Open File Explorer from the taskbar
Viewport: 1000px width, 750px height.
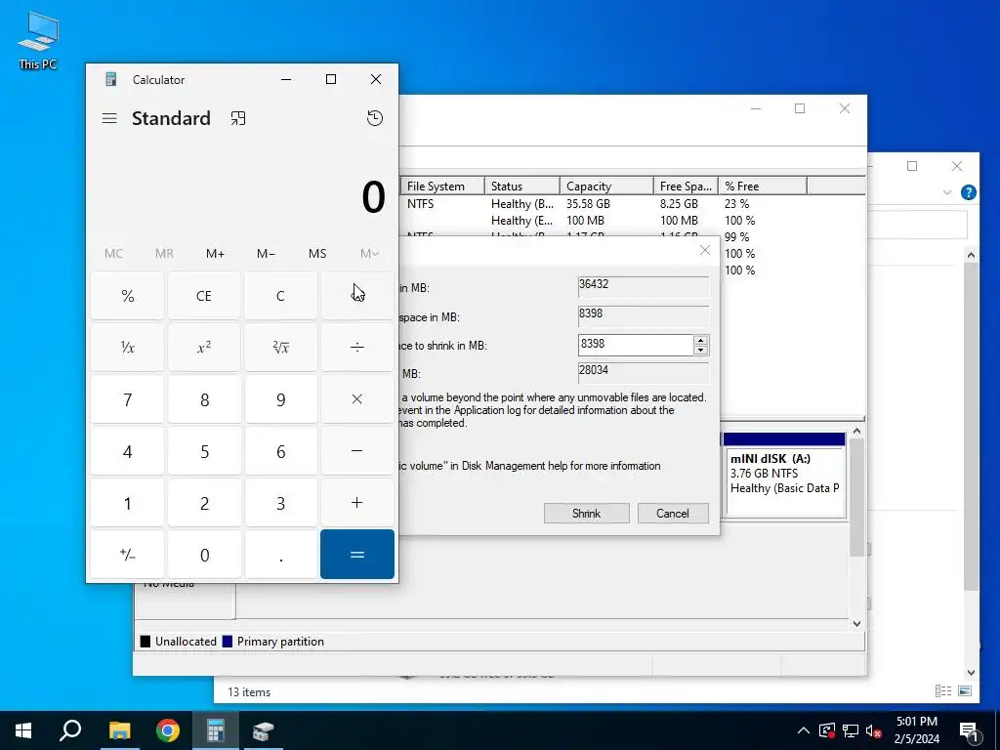119,730
